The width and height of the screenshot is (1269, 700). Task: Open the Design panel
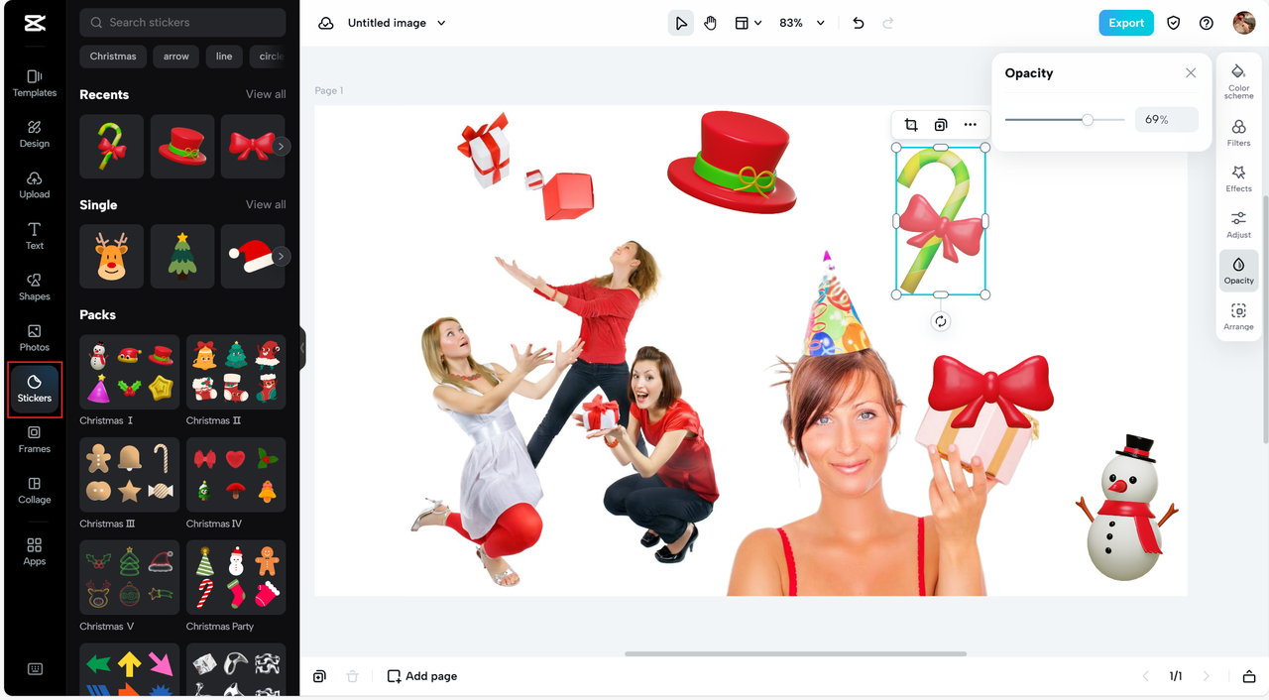(35, 134)
